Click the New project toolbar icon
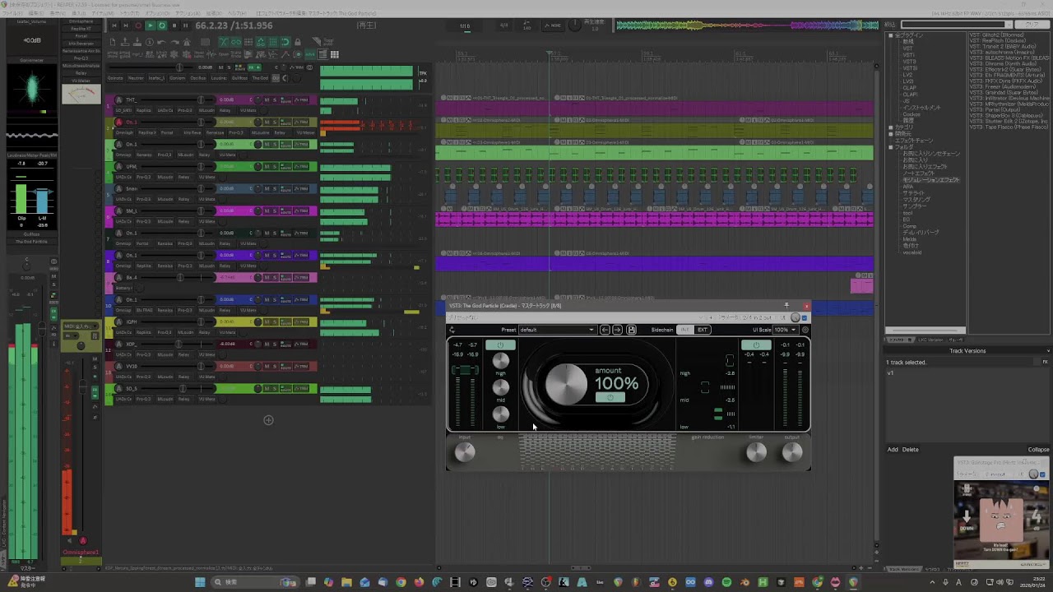Viewport: 1053px width, 592px height. click(113, 42)
